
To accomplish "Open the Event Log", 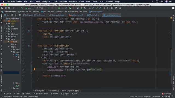I will point(166,94).
